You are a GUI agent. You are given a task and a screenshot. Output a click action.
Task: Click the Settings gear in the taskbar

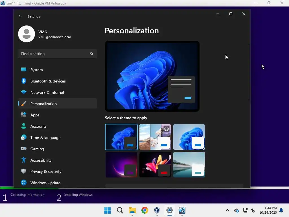[x=170, y=210]
